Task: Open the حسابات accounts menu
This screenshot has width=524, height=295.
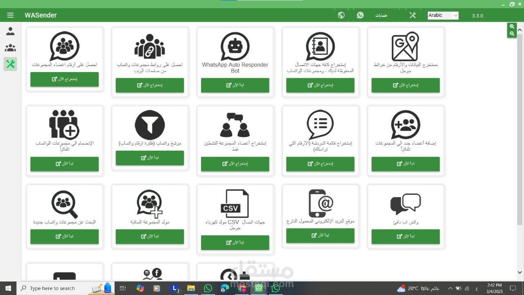Action: tap(381, 15)
